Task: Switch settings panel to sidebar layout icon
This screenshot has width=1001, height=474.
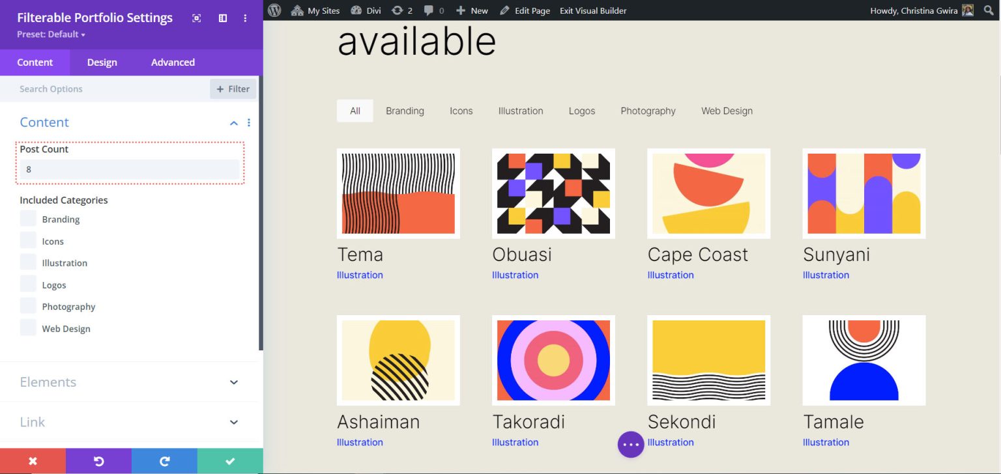Action: pyautogui.click(x=222, y=19)
